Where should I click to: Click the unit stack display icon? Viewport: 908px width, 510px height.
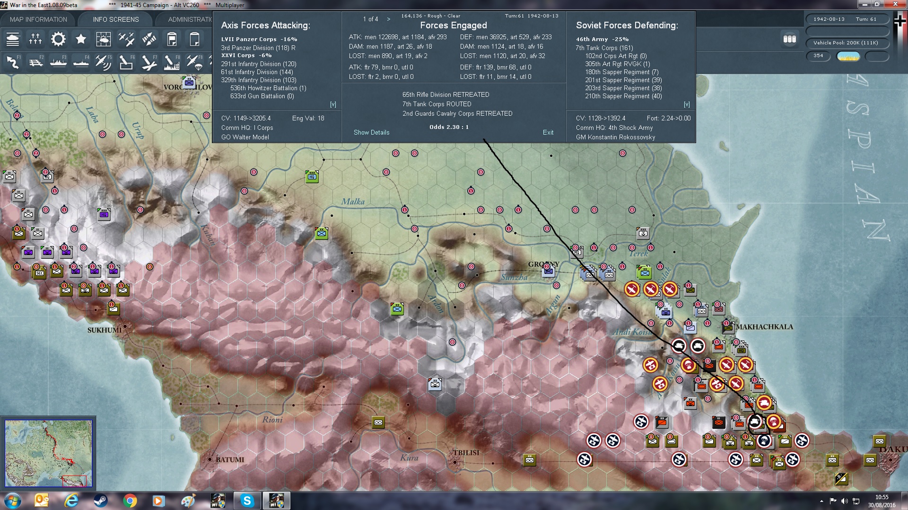point(789,39)
